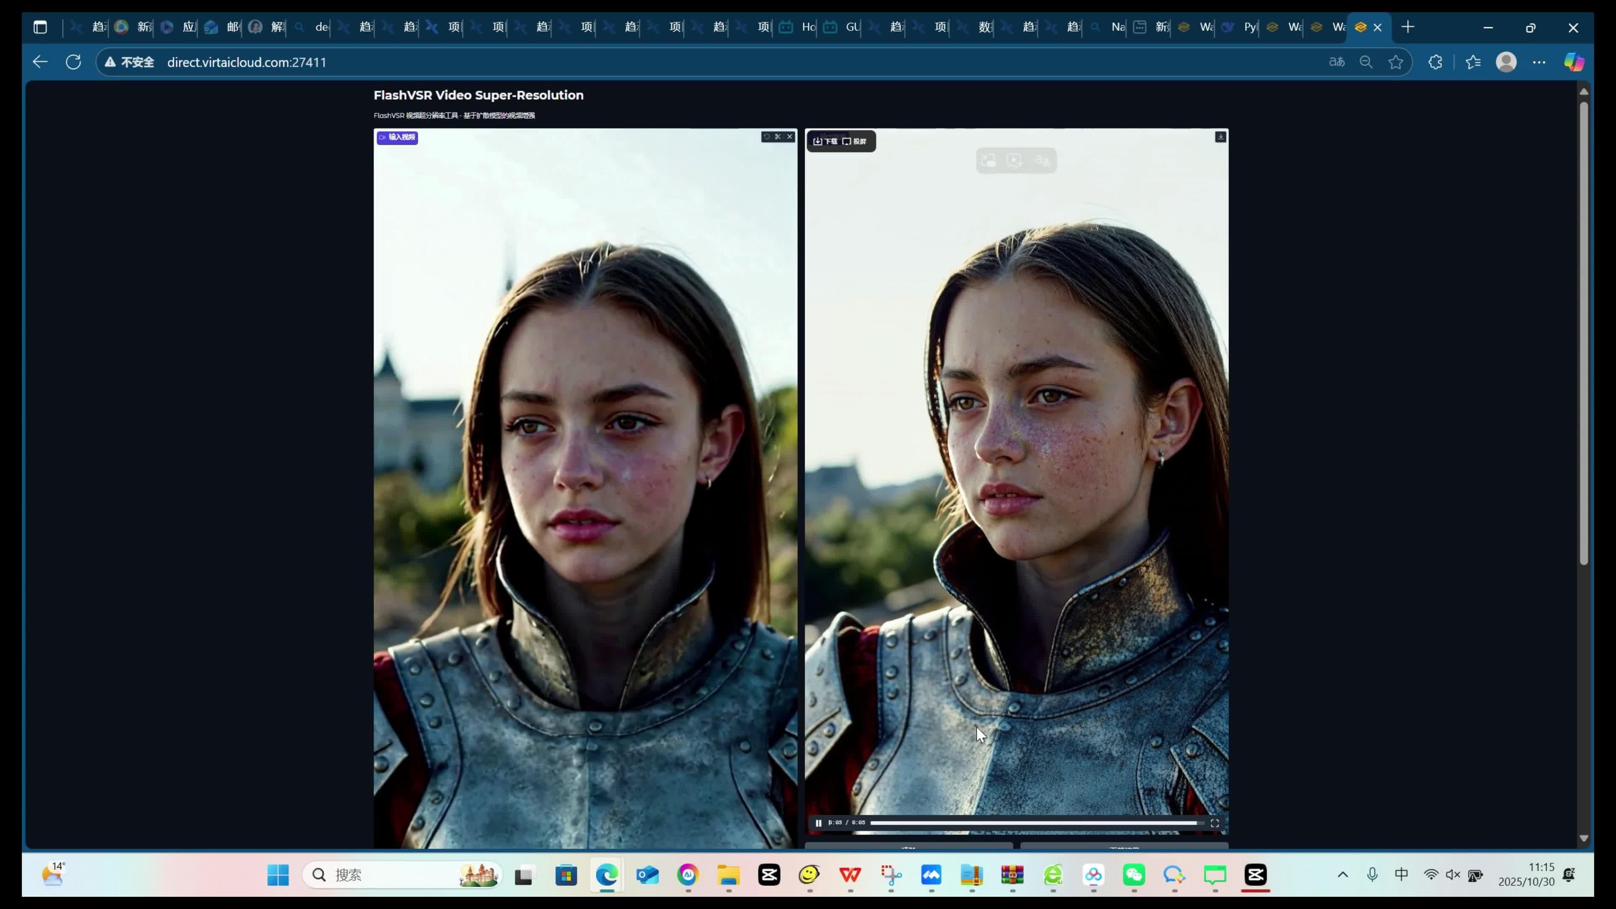Remove input video with the X icon
The height and width of the screenshot is (909, 1616).
click(x=790, y=137)
